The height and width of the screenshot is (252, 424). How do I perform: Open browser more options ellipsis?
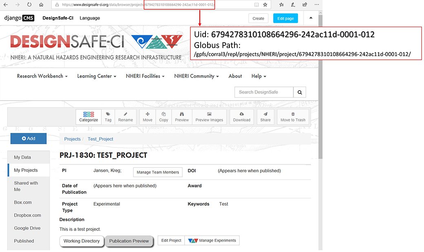pyautogui.click(x=317, y=4)
